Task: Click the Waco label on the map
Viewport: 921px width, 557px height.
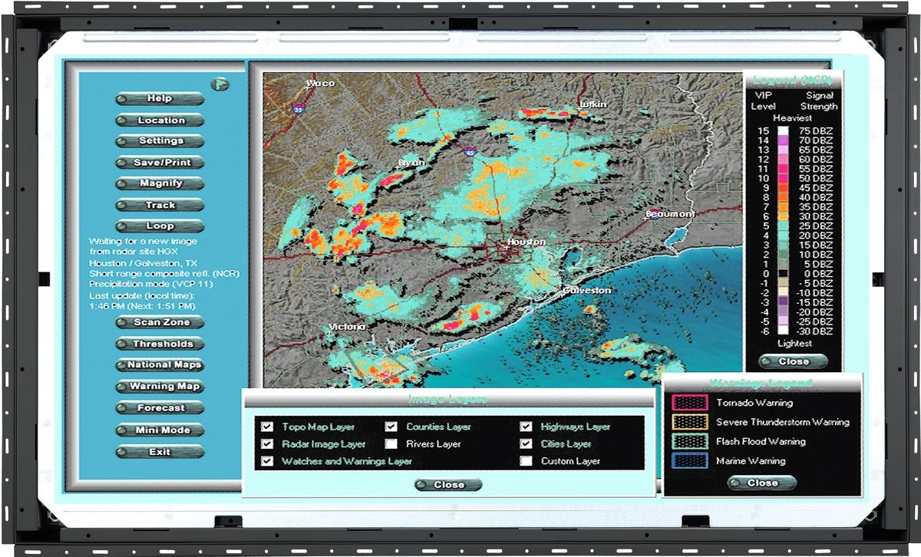Action: pos(321,84)
